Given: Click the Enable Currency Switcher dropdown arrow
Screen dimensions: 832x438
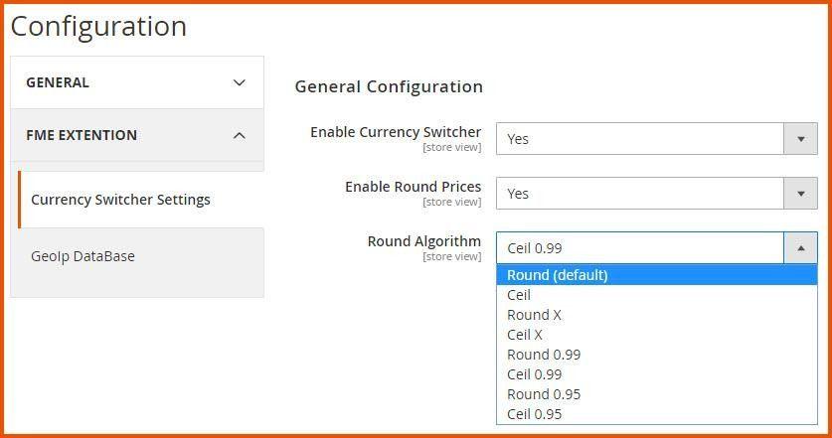Looking at the screenshot, I should tap(800, 139).
